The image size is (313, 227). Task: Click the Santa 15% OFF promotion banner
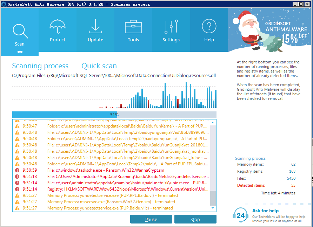click(270, 30)
